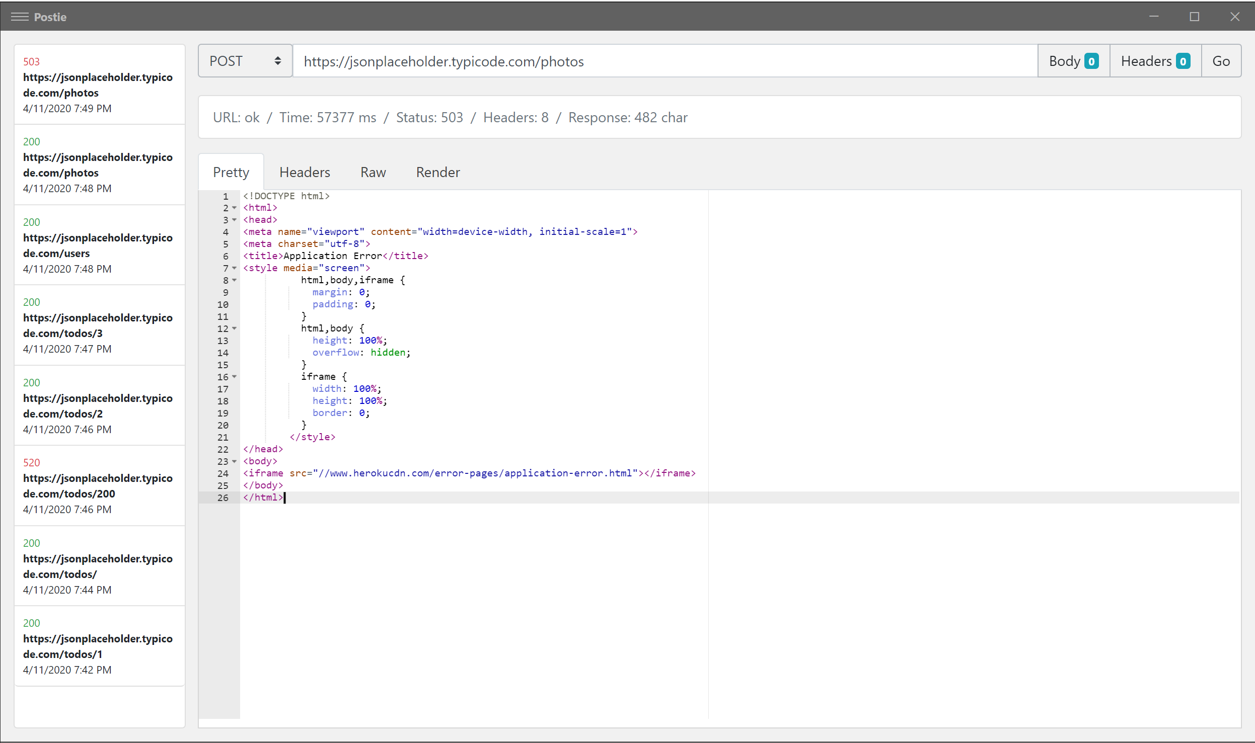Switch to the Render tab
The width and height of the screenshot is (1255, 743).
[x=438, y=172]
